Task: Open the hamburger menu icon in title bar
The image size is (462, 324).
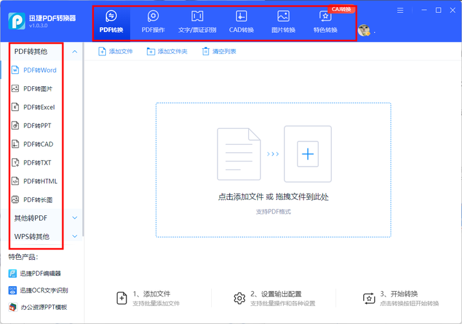Action: click(400, 10)
